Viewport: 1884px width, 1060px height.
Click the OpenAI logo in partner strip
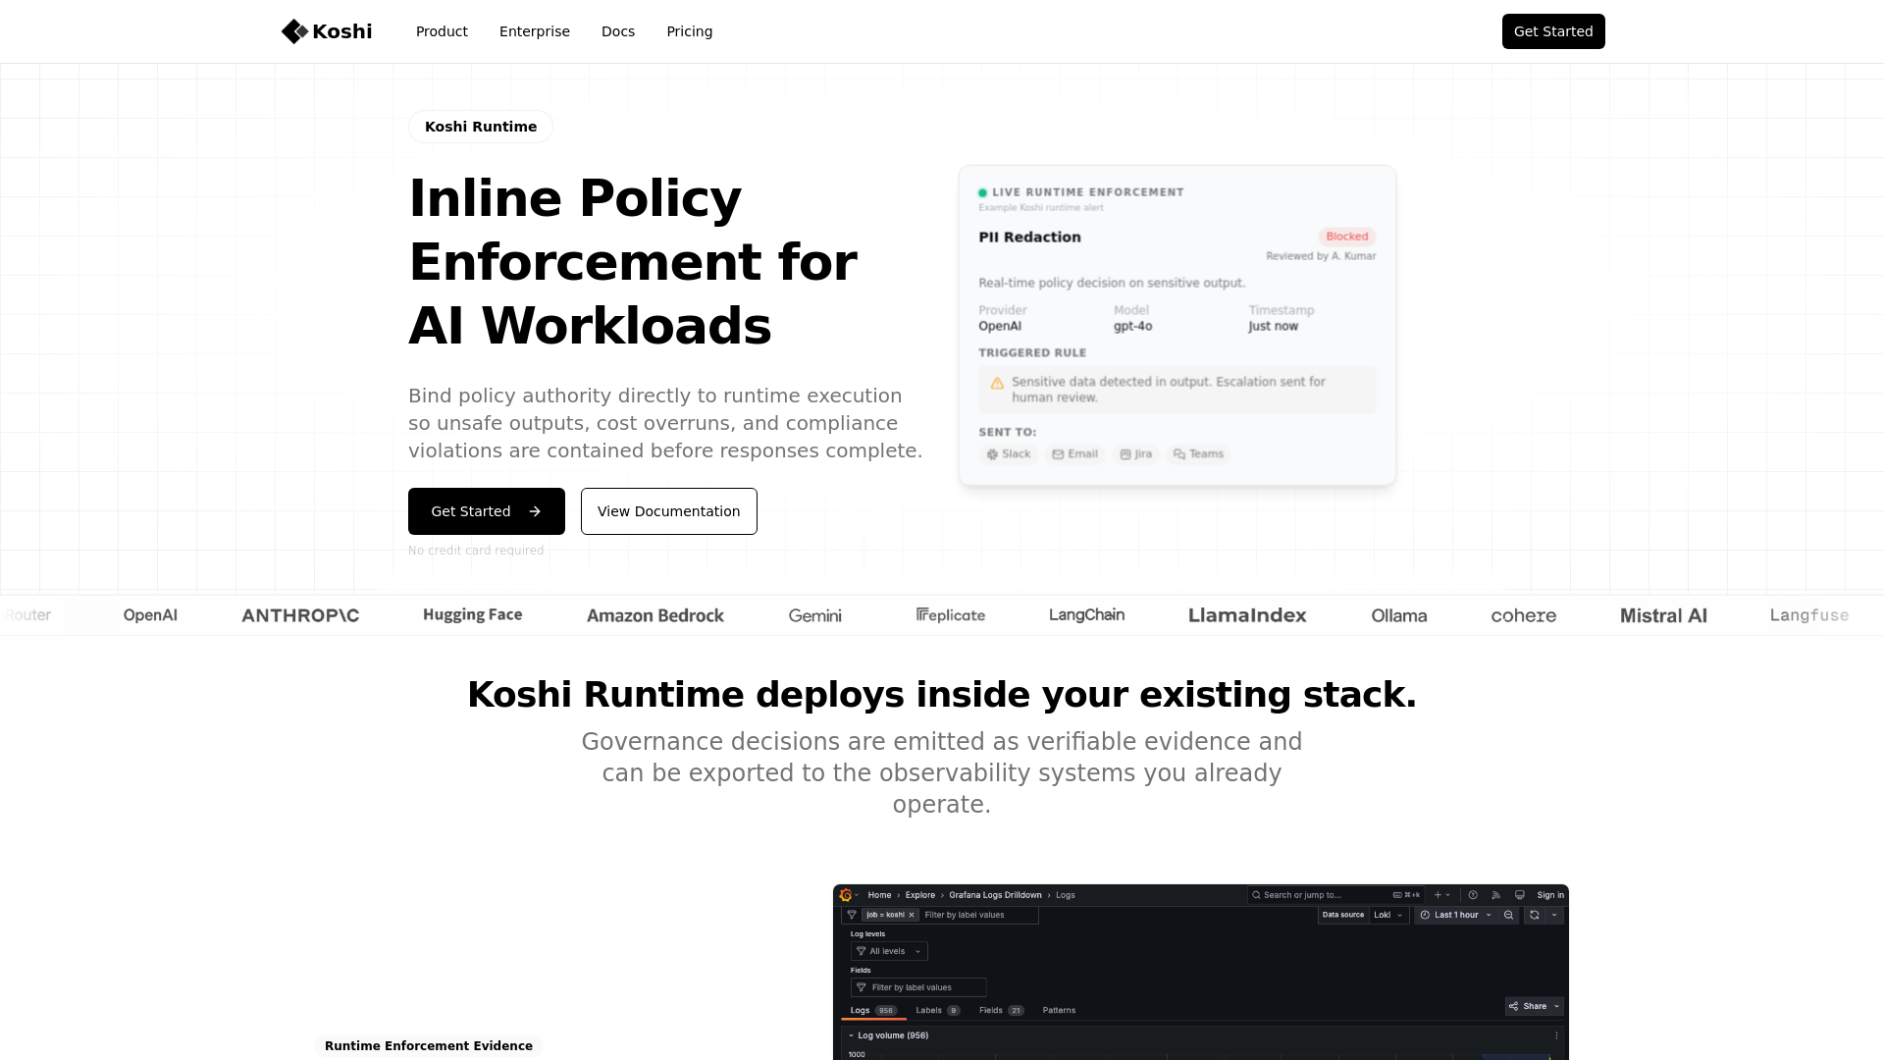150,615
